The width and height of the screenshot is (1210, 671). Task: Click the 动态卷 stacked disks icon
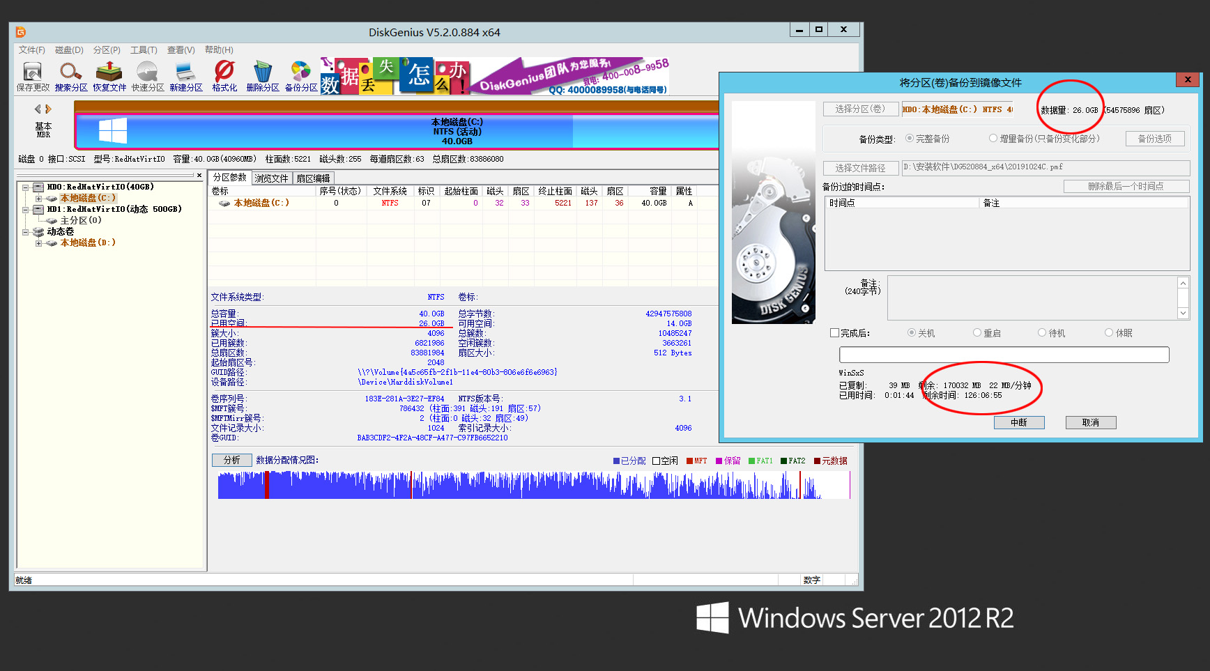click(x=38, y=232)
